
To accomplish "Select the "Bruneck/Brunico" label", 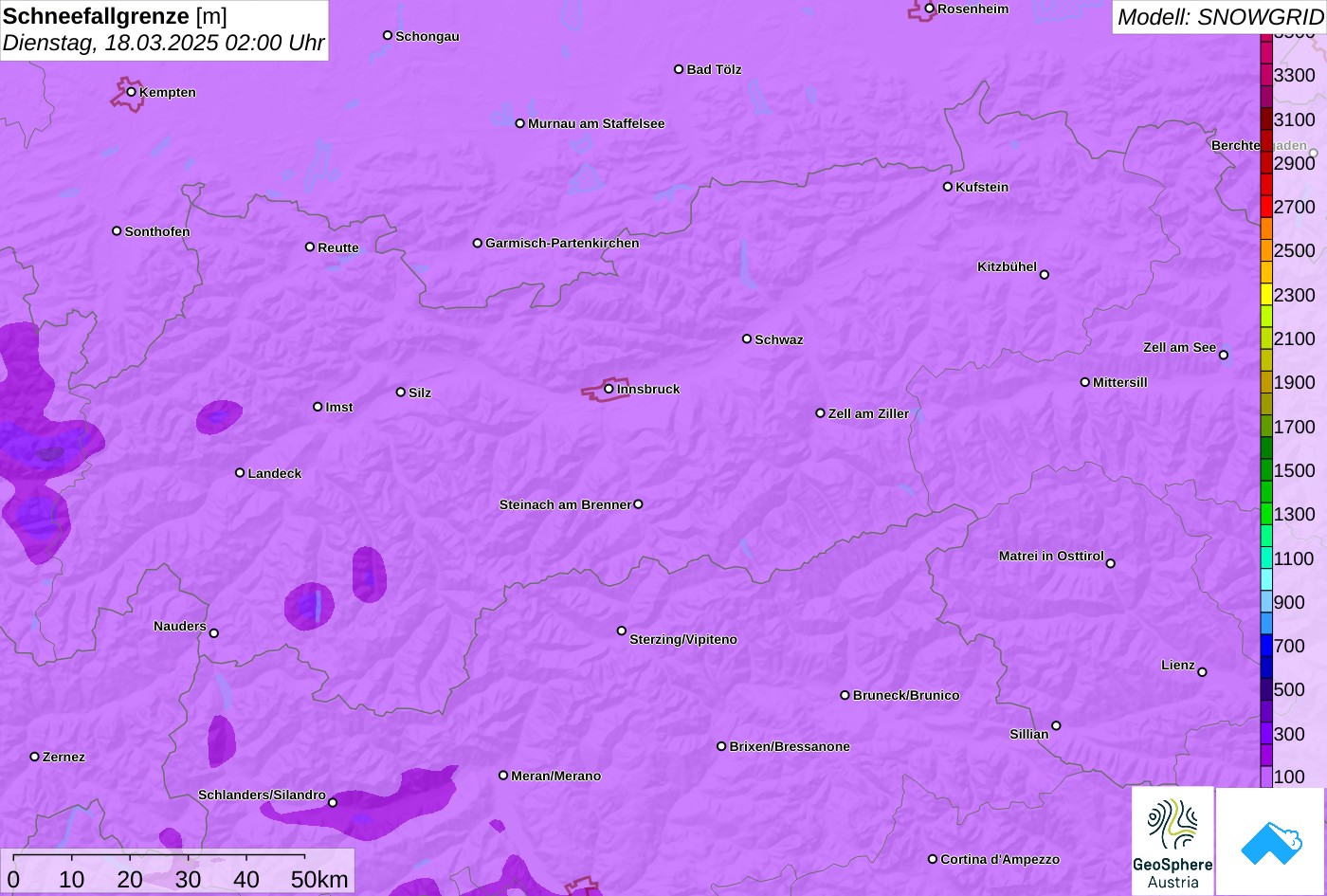I will pyautogui.click(x=906, y=695).
